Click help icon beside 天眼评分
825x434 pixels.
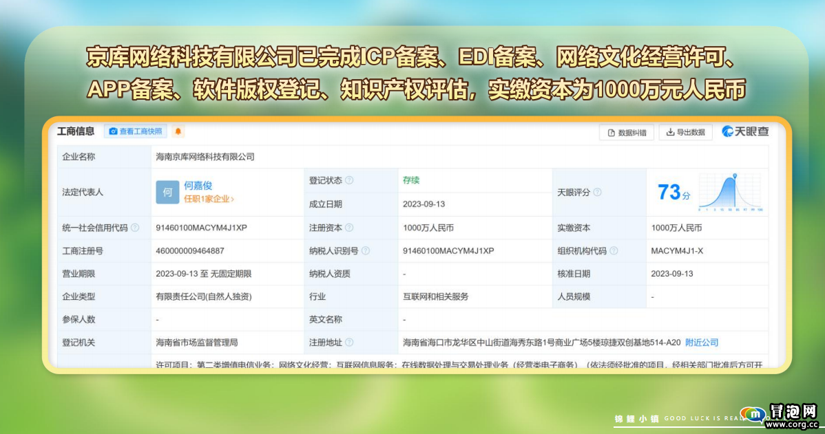pyautogui.click(x=597, y=193)
